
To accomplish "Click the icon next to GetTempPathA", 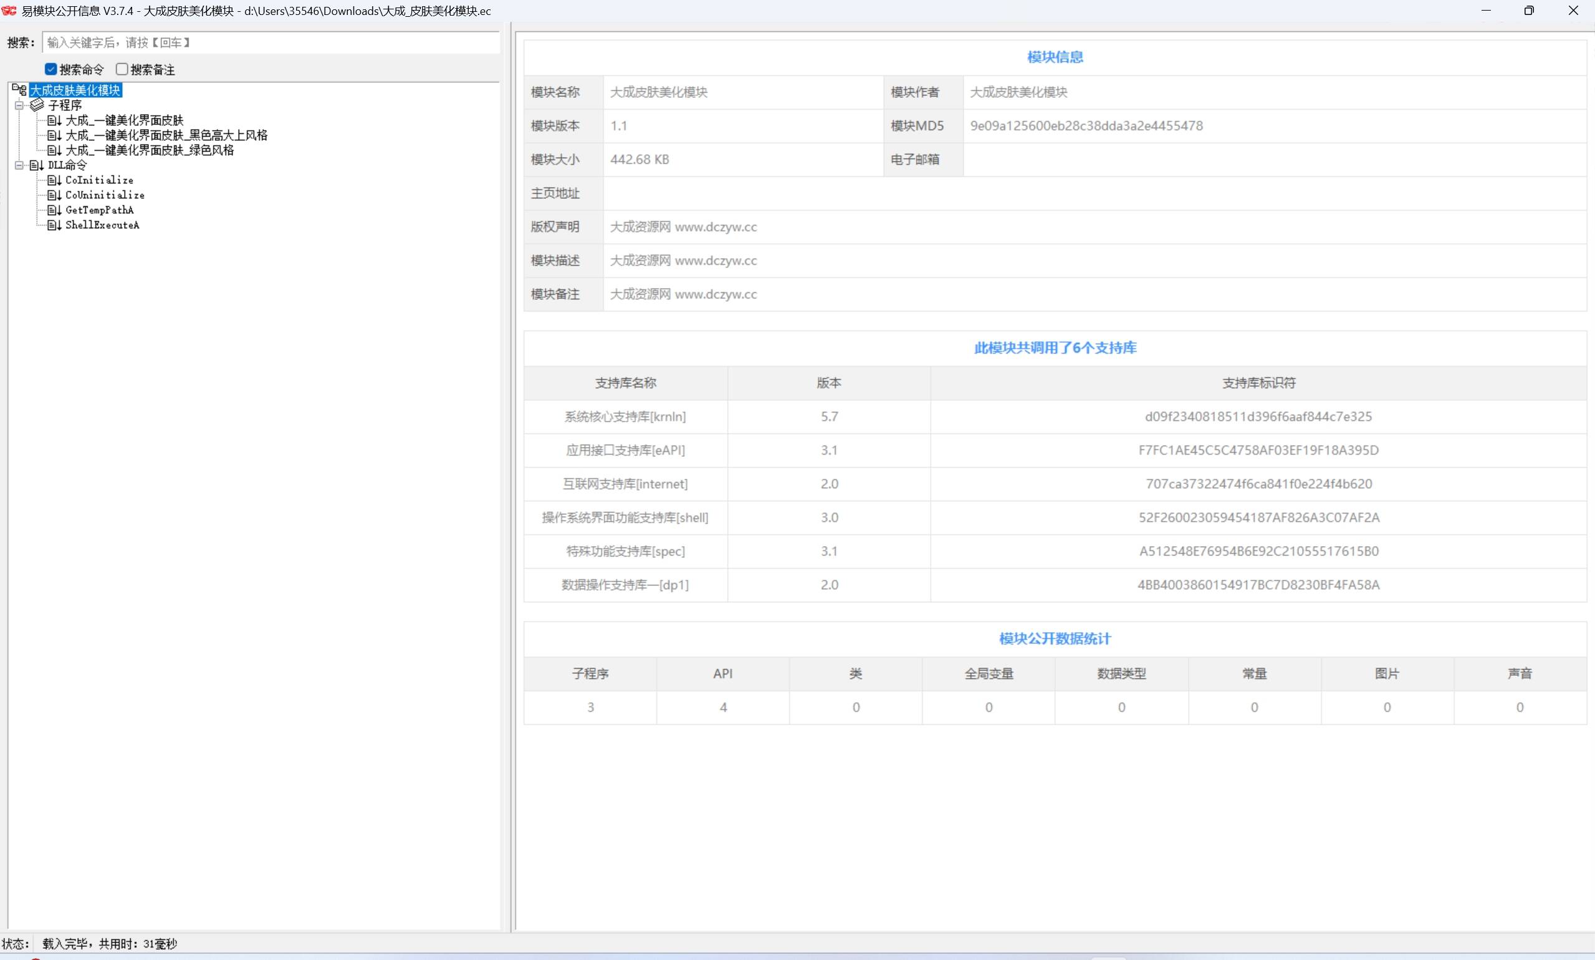I will click(x=54, y=209).
